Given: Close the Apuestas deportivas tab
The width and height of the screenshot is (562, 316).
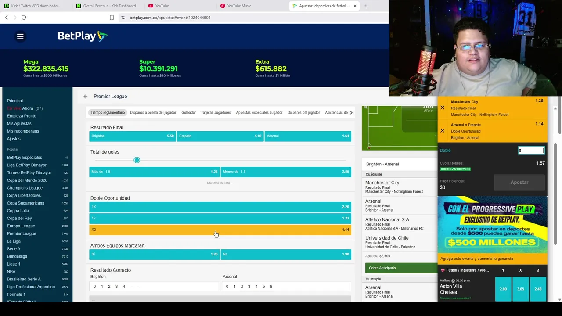Looking at the screenshot, I should tap(355, 6).
